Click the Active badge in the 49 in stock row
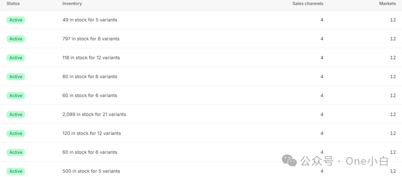The image size is (402, 177). (16, 20)
